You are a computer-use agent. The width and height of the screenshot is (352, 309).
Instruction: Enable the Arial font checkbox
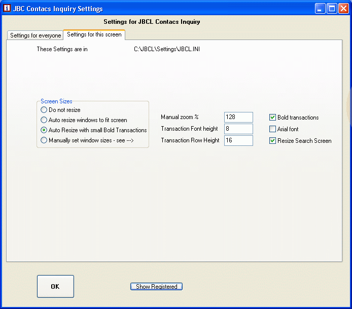pyautogui.click(x=273, y=129)
